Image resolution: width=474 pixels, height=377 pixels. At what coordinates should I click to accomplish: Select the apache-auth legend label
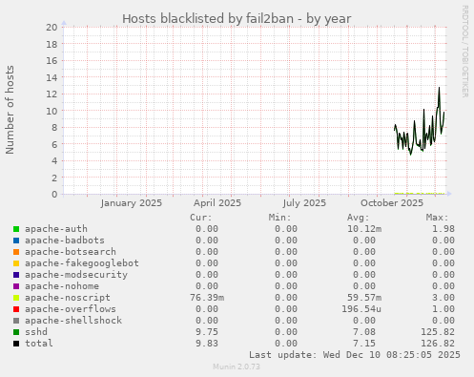coord(56,229)
